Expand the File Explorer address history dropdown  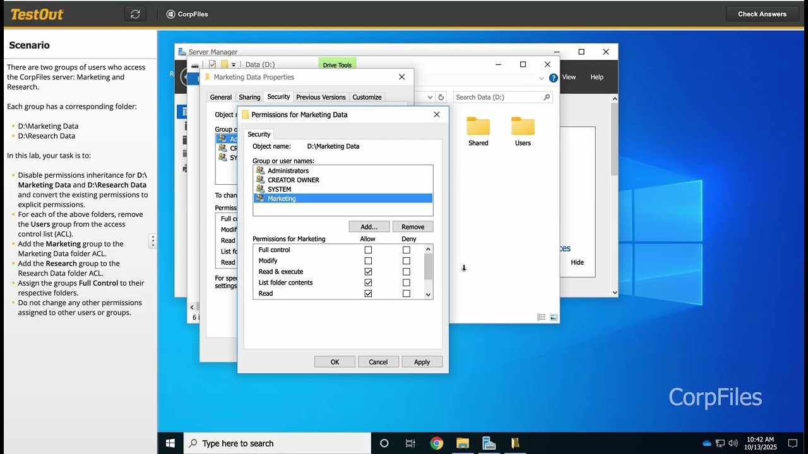tap(430, 97)
